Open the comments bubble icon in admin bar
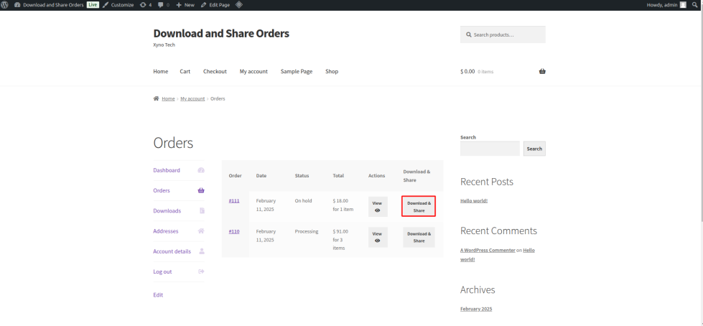703x326 pixels. (x=161, y=4)
